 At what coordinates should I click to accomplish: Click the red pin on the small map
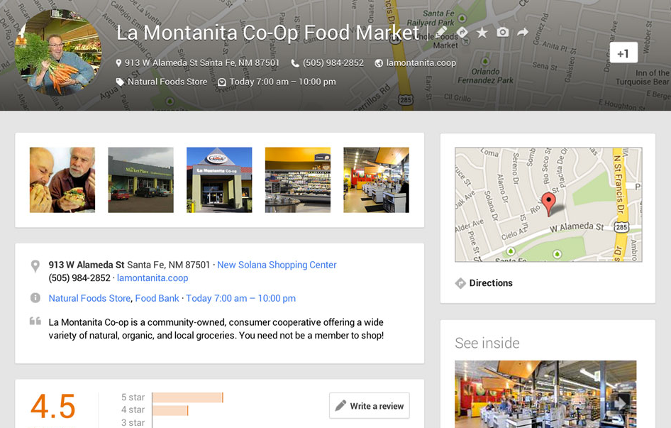[548, 203]
